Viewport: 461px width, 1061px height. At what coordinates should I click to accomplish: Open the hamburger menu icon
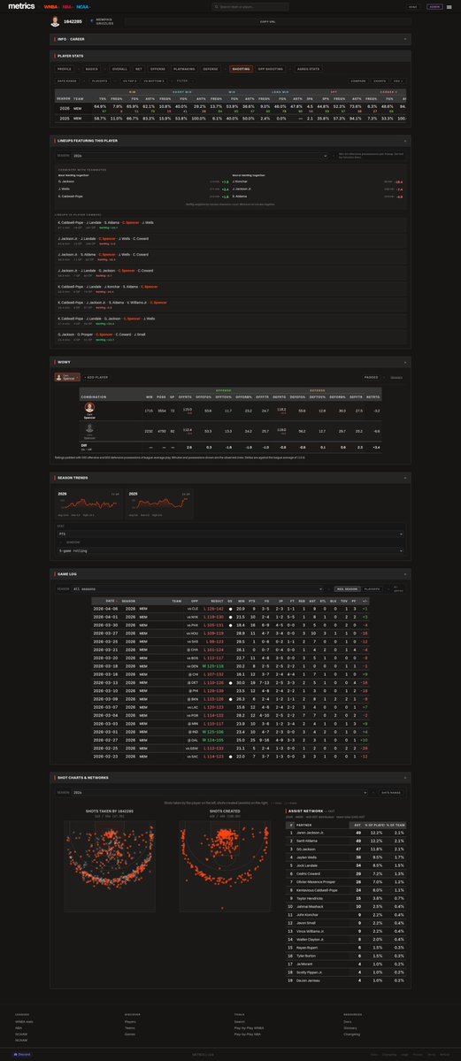click(x=449, y=7)
